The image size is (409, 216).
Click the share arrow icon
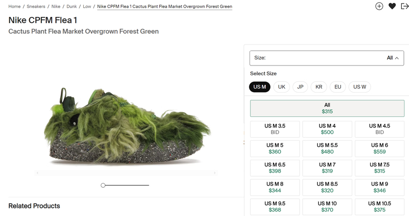(x=404, y=6)
